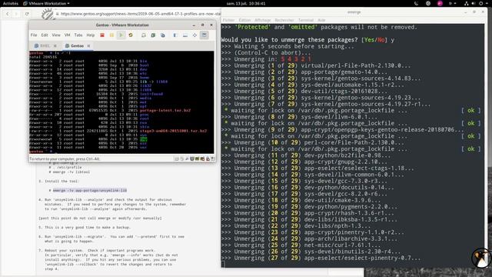The height and width of the screenshot is (277, 492).
Task: Click the penguin avatar icon at bottom right
Action: point(480,258)
